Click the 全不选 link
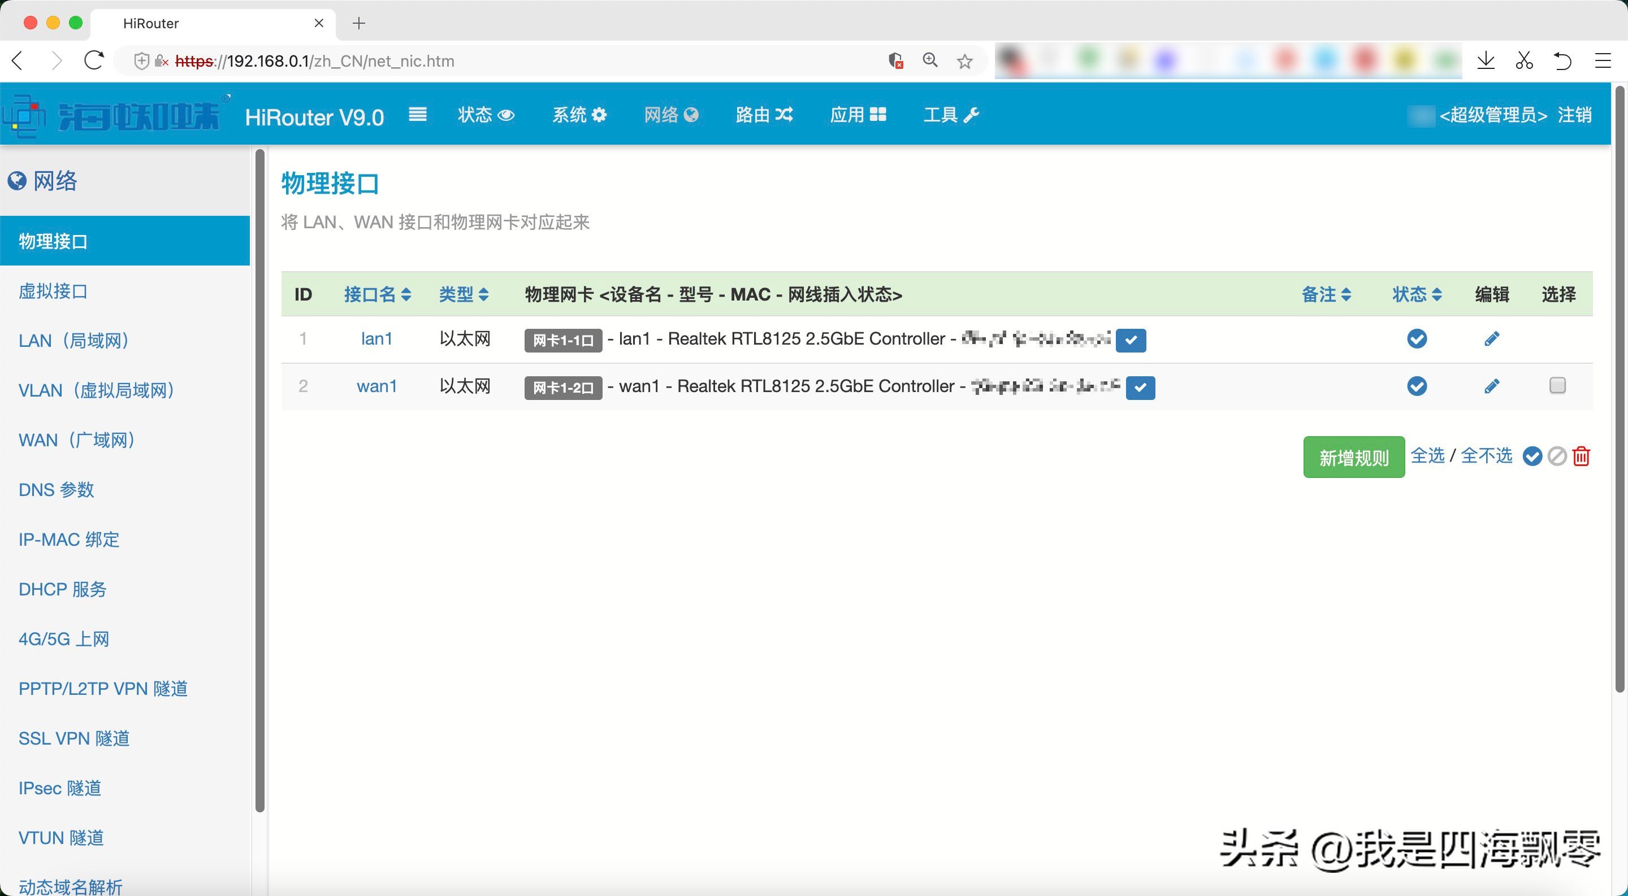Image resolution: width=1628 pixels, height=896 pixels. [1487, 456]
